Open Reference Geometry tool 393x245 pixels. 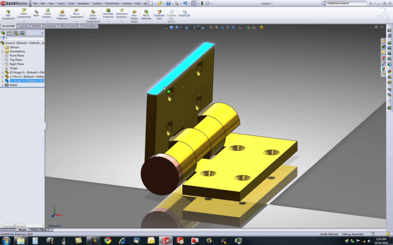122,14
